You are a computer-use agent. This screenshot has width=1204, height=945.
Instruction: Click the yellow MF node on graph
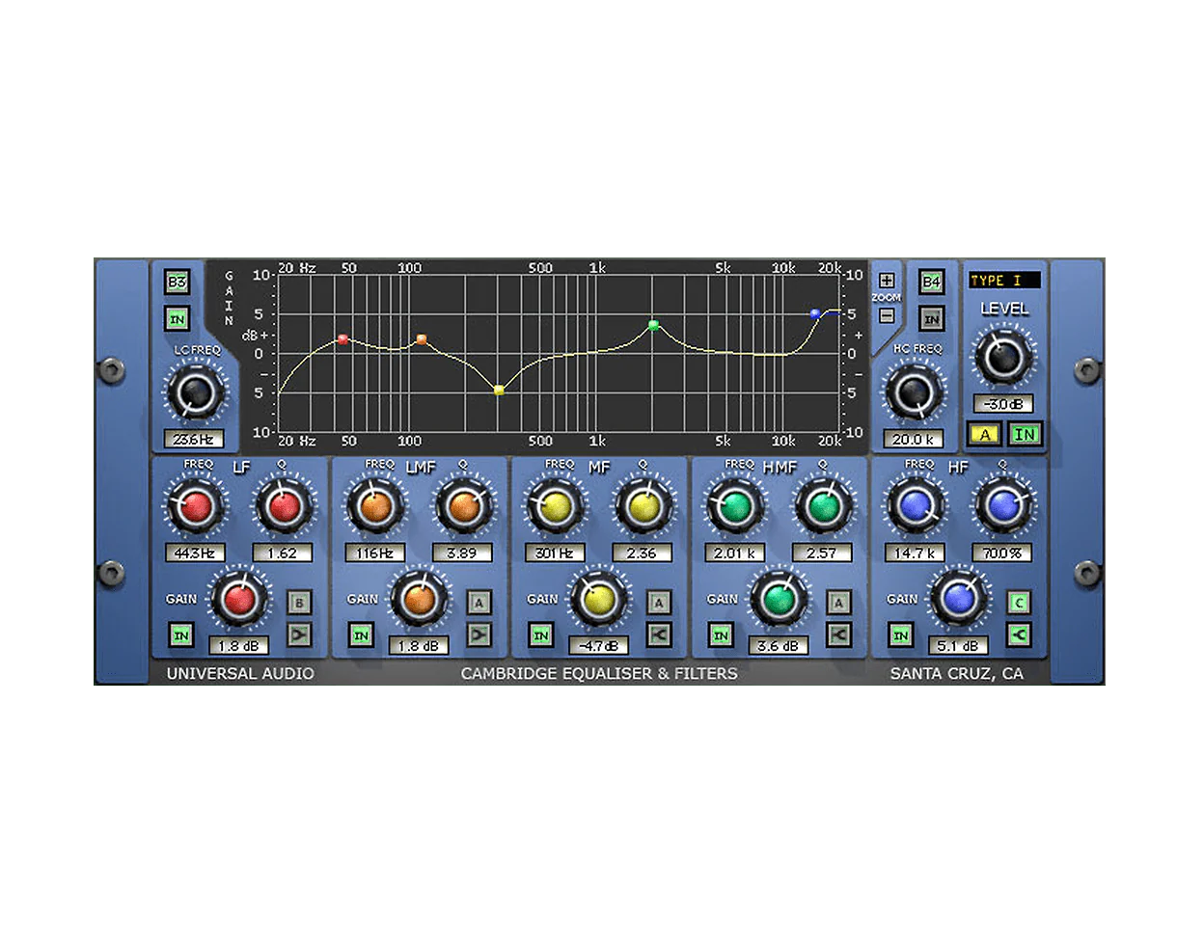(499, 390)
